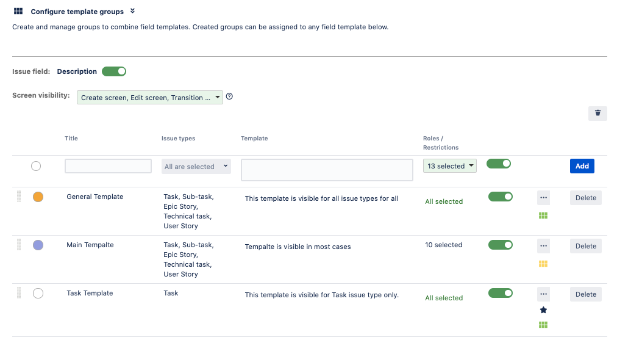Click Main Tempalte's 10 selected roles
Image resolution: width=617 pixels, height=340 pixels.
coord(443,245)
